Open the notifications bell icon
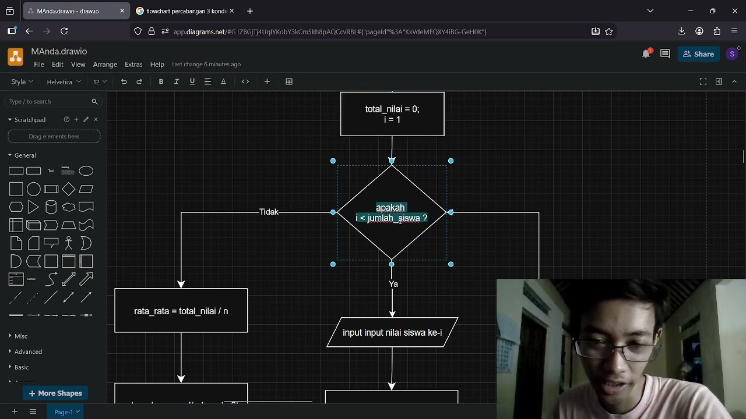 [646, 54]
